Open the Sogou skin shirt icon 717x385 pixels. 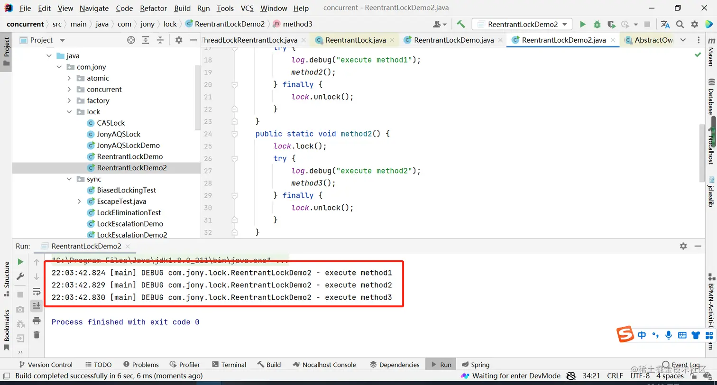[x=696, y=335]
